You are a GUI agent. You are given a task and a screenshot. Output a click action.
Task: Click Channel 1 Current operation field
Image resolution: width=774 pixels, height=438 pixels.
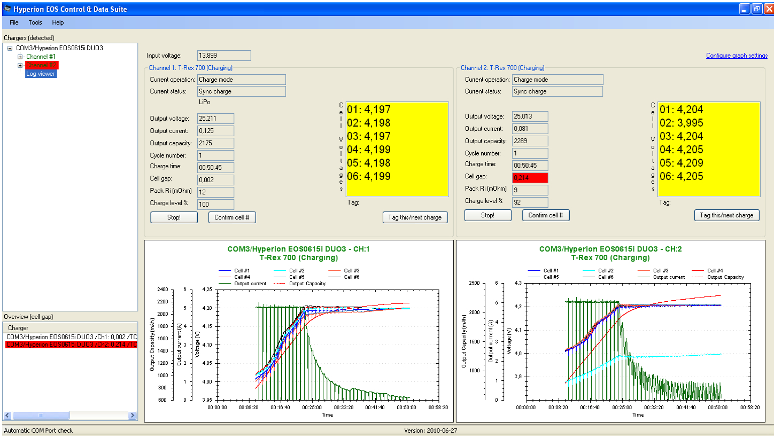241,80
